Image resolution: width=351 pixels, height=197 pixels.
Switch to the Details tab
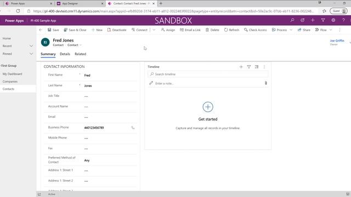coord(65,54)
